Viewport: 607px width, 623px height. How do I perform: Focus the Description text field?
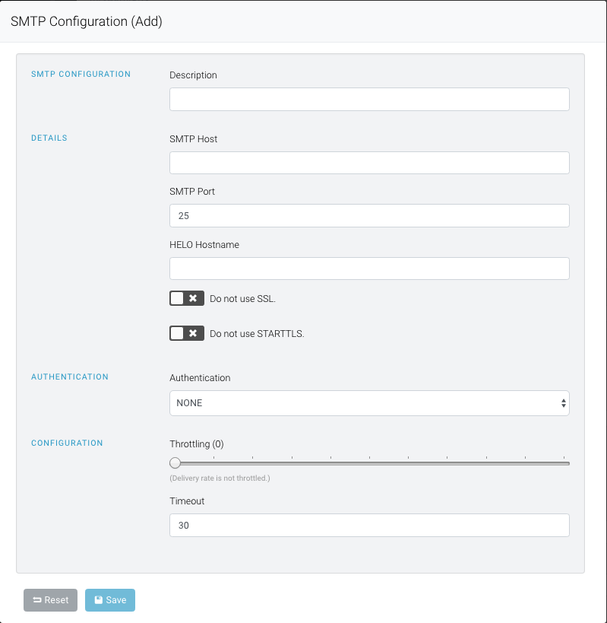[x=369, y=100]
